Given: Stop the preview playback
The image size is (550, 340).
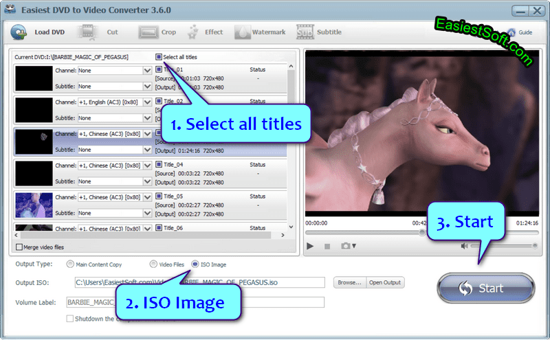Looking at the screenshot, I should click(327, 247).
